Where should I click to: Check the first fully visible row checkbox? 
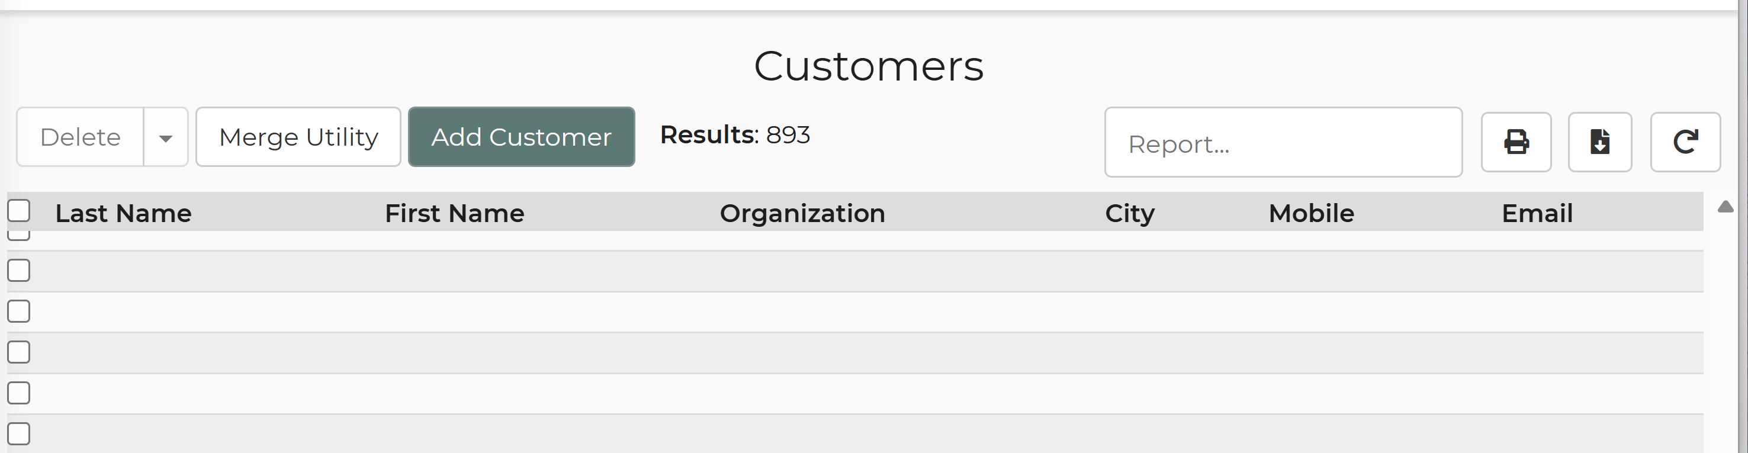coord(18,271)
